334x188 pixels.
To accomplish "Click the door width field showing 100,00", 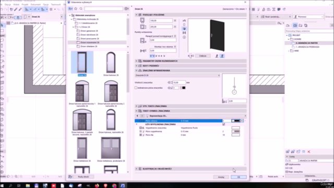I will (x=161, y=20).
